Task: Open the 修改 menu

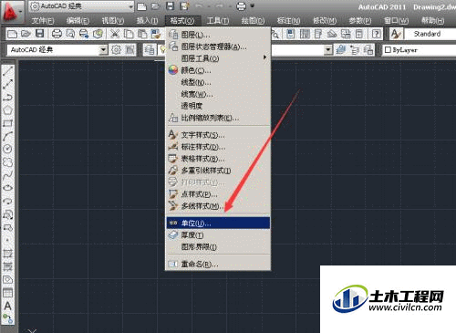Action: point(325,21)
